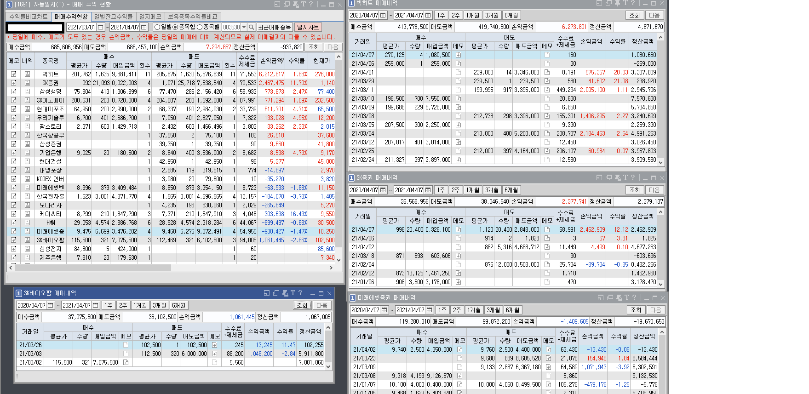Click 조회 in the 빅히트 매매내역 window
This screenshot has height=394, width=809.
(635, 15)
